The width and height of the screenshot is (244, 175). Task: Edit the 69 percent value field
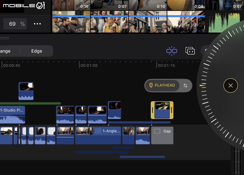click(x=15, y=24)
